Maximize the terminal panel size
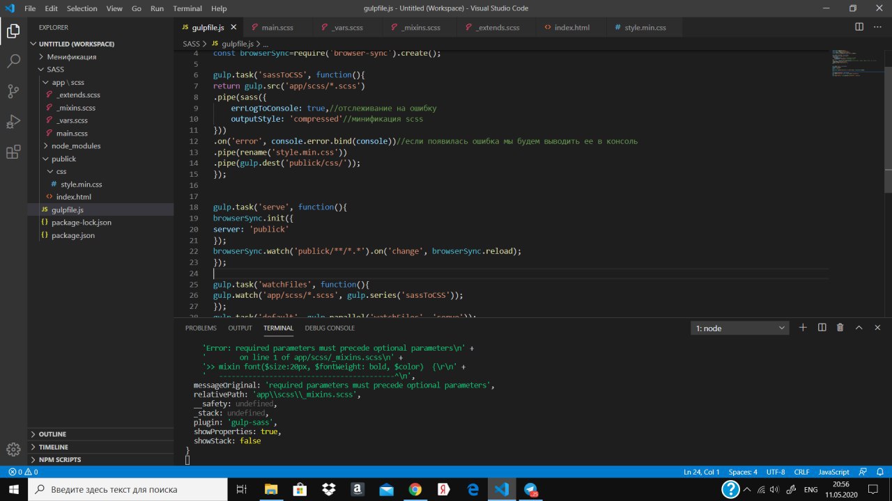The width and height of the screenshot is (892, 501). click(859, 328)
